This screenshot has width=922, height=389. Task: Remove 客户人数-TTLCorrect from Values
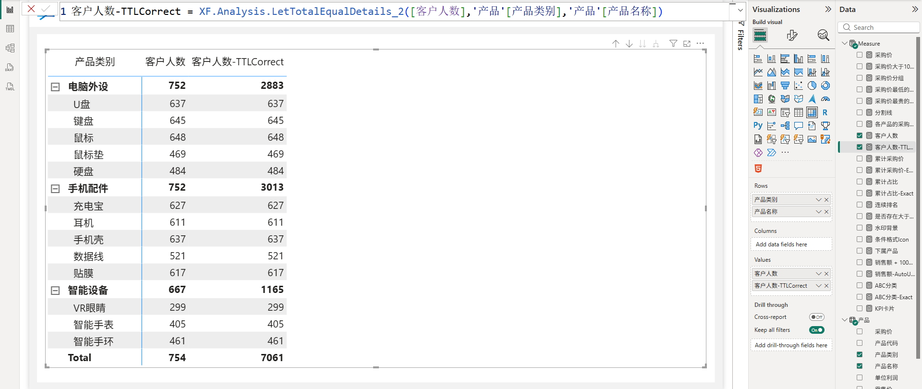tap(826, 286)
